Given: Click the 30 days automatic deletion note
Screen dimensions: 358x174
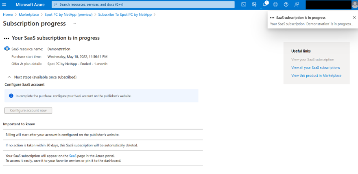Looking at the screenshot, I should pyautogui.click(x=103, y=145).
